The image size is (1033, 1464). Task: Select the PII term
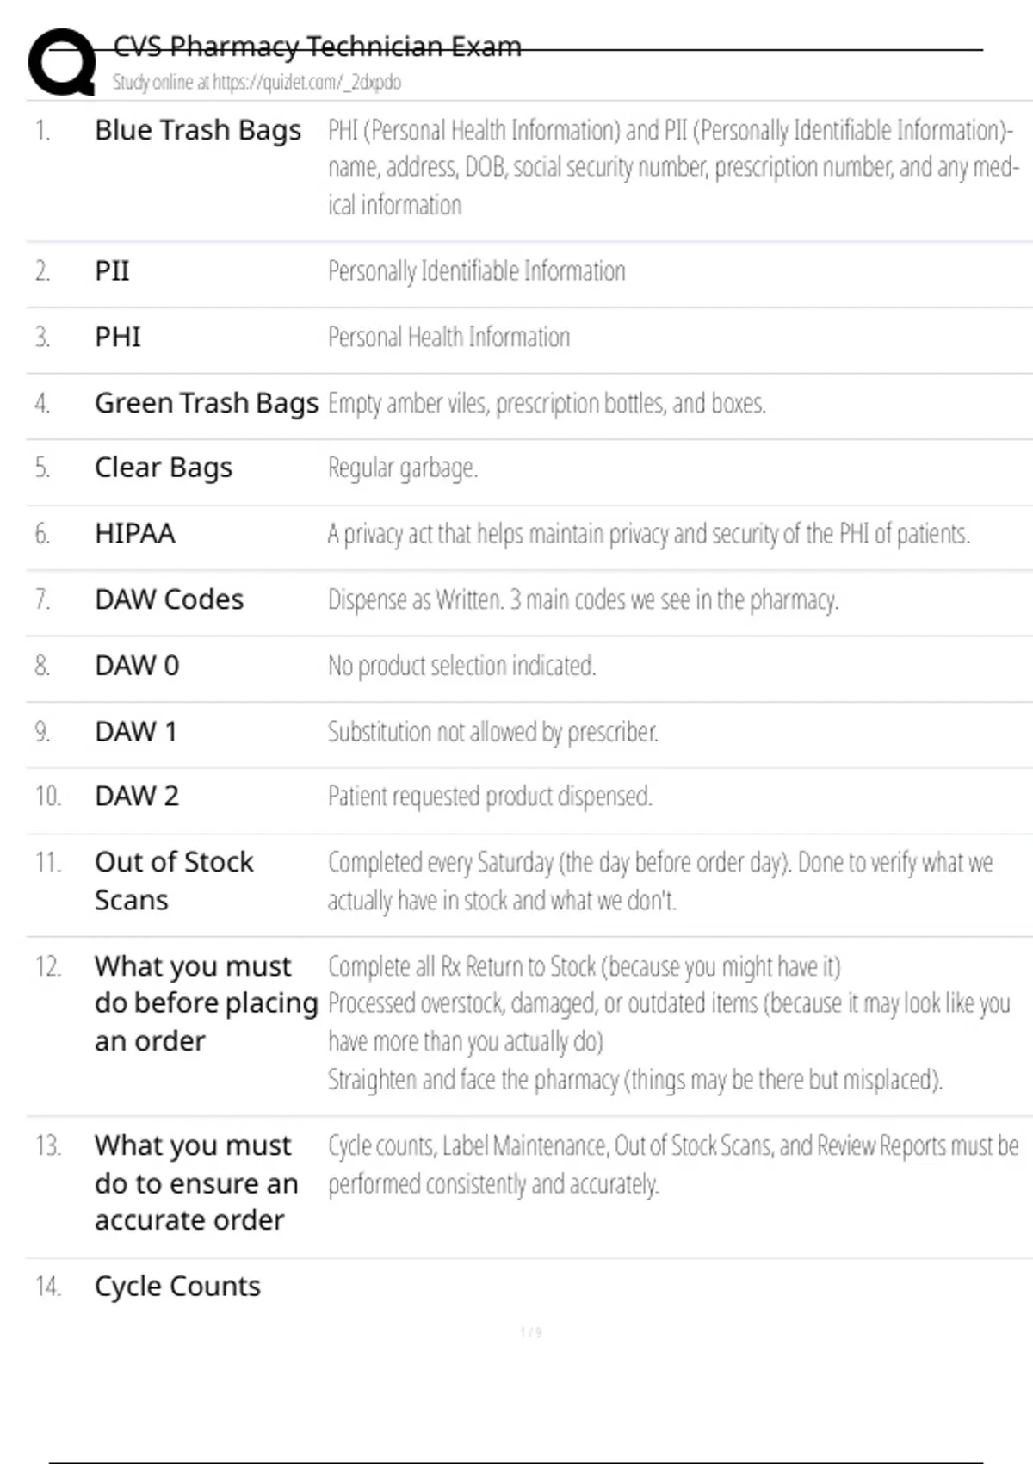click(x=112, y=271)
